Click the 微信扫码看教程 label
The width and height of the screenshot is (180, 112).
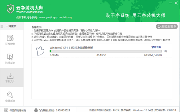pos(18,110)
